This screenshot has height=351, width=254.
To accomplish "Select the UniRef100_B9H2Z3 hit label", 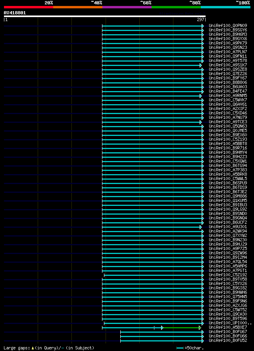I will (228, 157).
